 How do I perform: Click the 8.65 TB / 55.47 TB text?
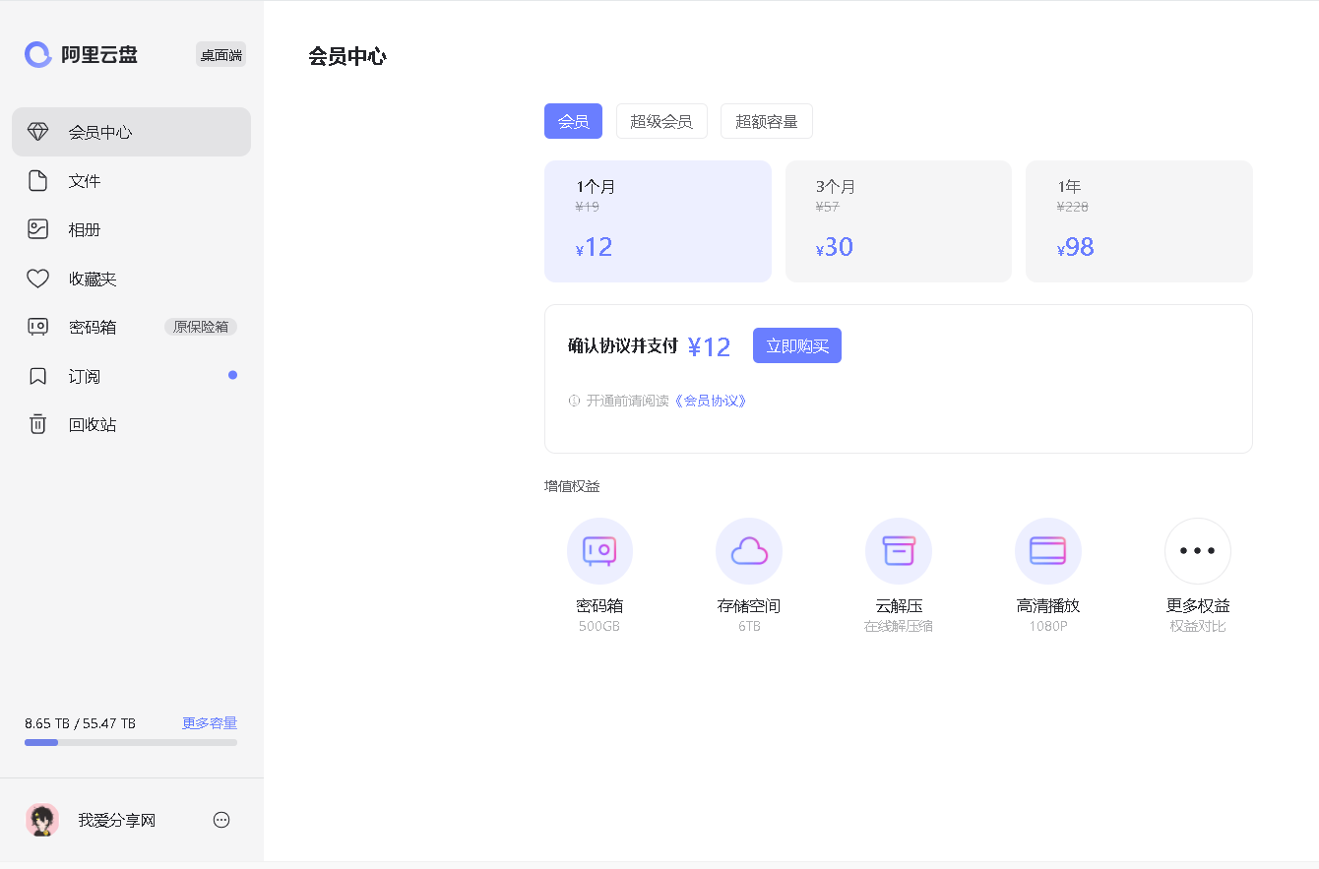[80, 723]
